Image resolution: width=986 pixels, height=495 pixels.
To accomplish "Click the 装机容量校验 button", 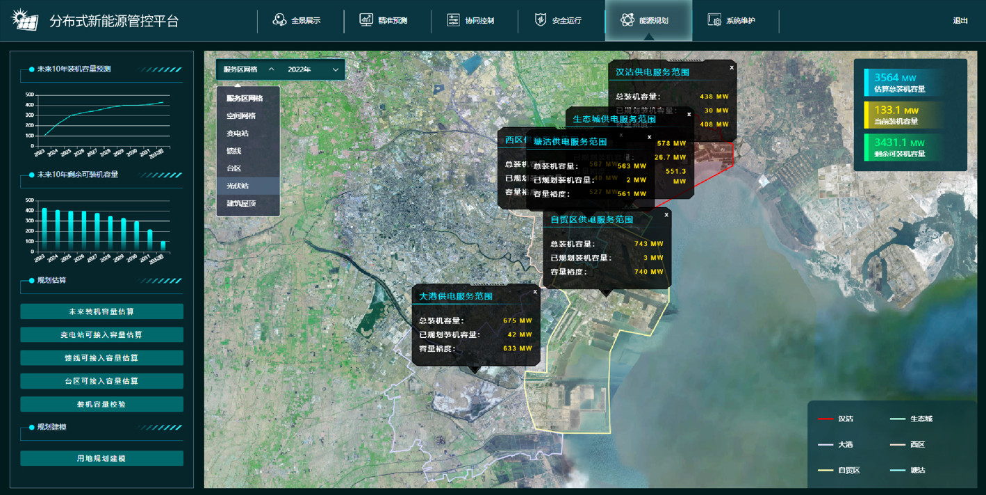I will [x=101, y=404].
